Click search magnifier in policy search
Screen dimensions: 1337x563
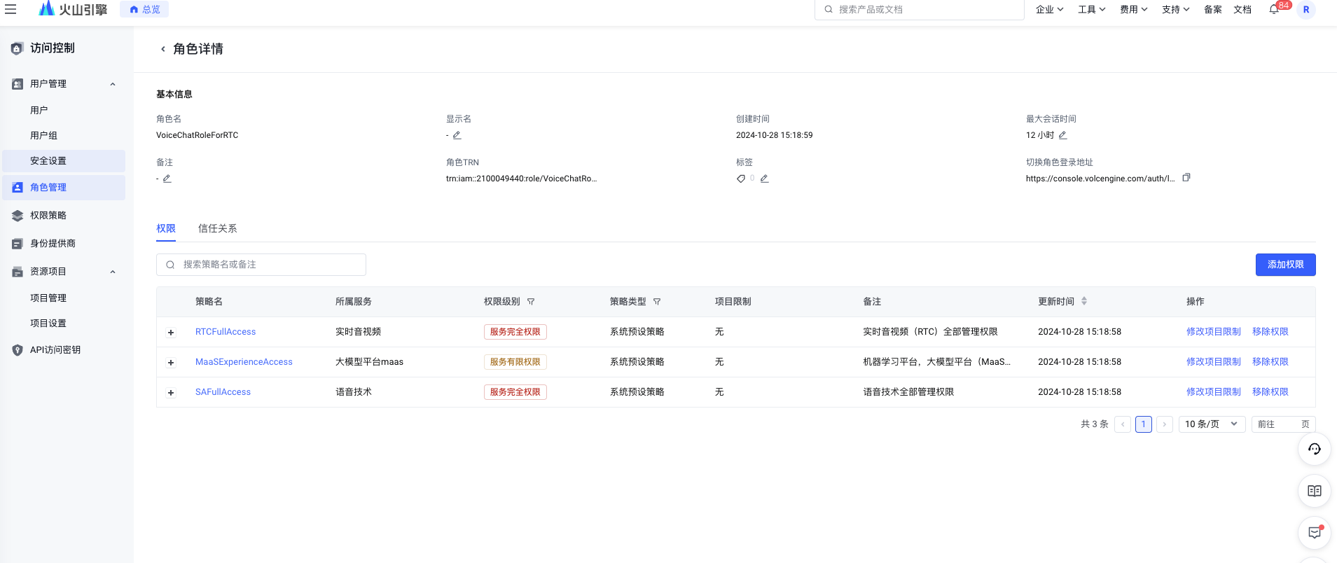click(x=170, y=265)
